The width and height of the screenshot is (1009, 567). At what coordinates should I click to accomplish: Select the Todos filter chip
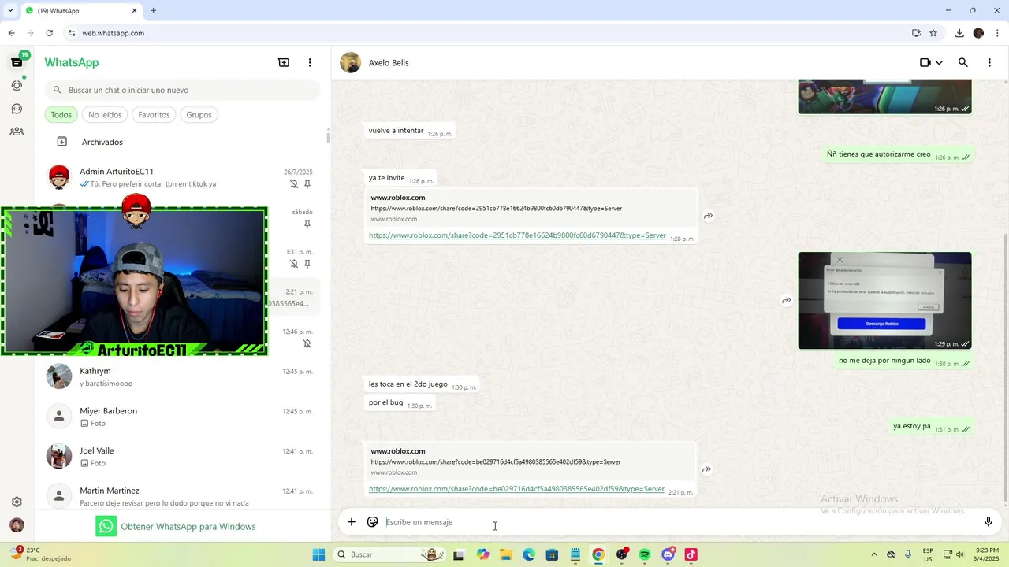click(61, 115)
